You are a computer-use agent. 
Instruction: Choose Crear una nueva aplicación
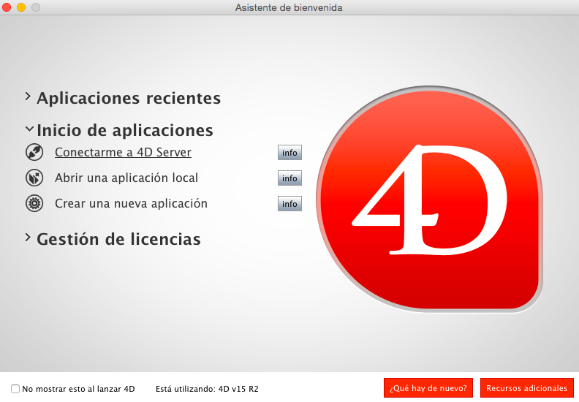[x=131, y=203]
